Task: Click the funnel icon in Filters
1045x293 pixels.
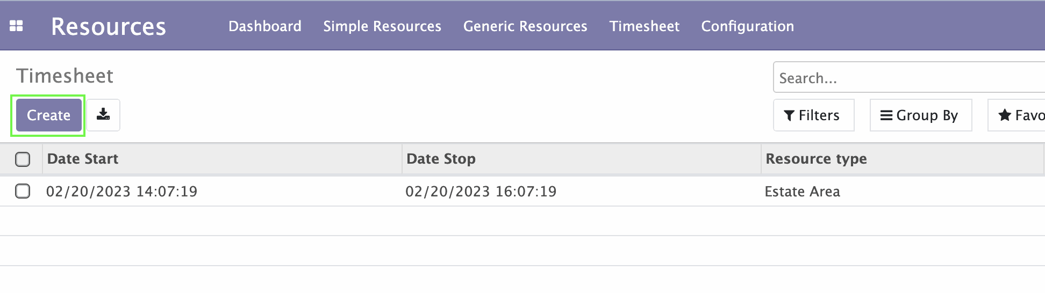Action: tap(789, 115)
